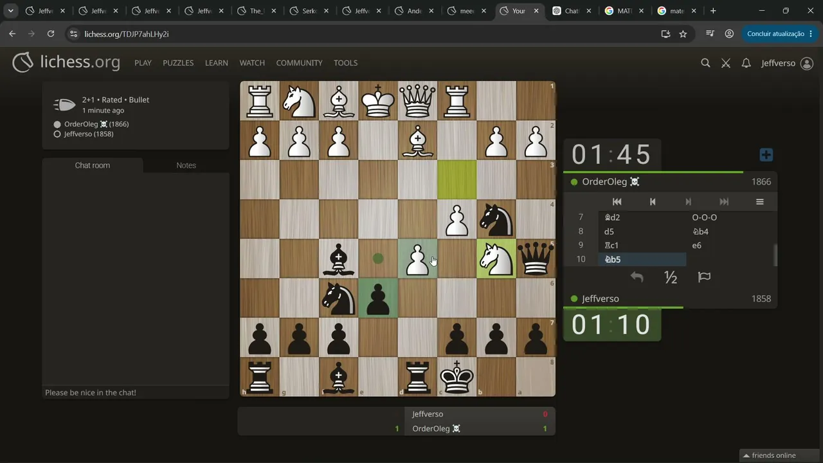823x463 pixels.
Task: Select the white queen on d1
Action: point(418,101)
